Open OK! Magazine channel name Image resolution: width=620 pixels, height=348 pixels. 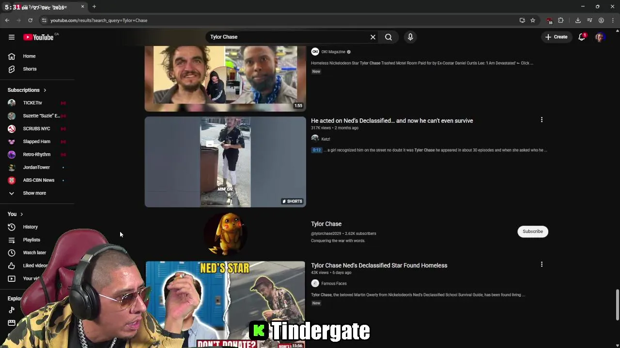pos(333,52)
